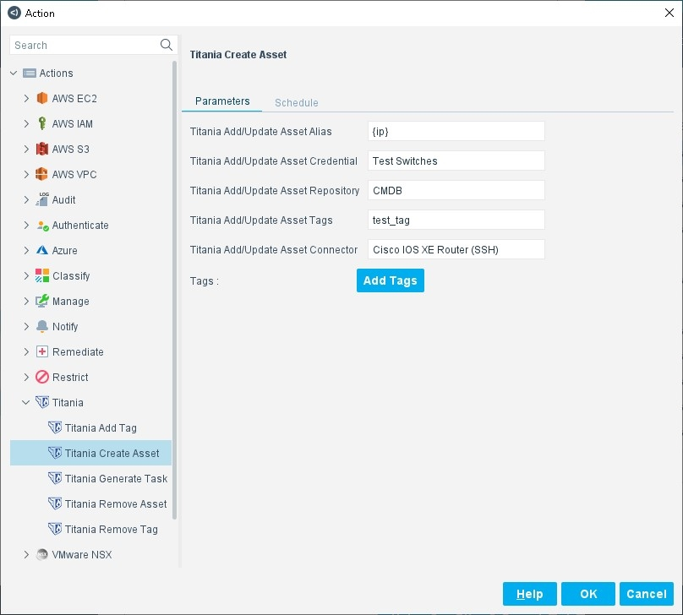This screenshot has width=683, height=615.
Task: Expand the Audit tree node
Action: (26, 200)
